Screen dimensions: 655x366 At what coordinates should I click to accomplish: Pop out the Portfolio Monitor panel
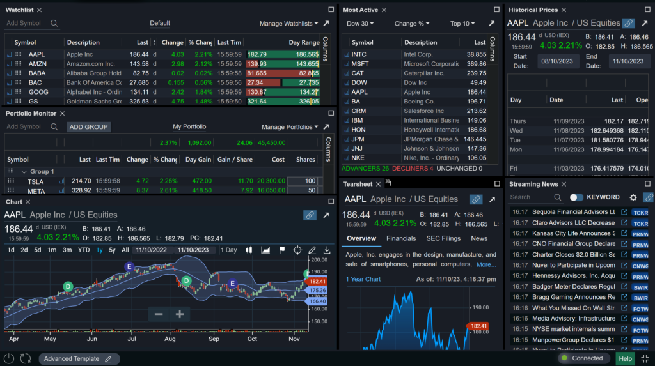tap(326, 127)
